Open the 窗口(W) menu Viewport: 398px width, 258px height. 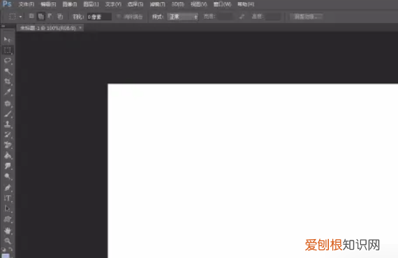(222, 4)
